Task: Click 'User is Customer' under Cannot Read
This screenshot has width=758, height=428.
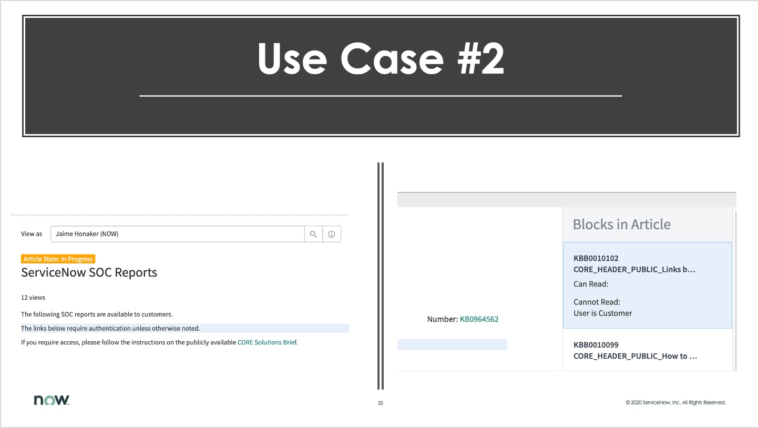Action: [603, 313]
